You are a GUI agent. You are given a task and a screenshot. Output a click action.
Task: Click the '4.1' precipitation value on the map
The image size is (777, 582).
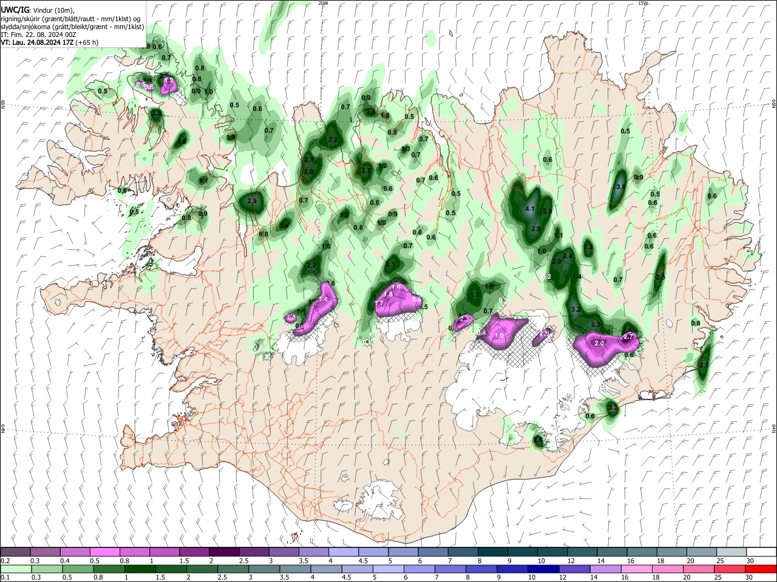529,209
